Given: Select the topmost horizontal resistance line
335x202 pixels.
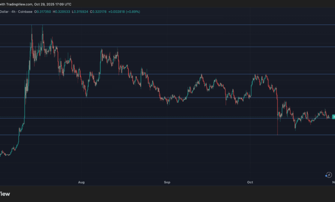Looking at the screenshot, I should click(x=172, y=25).
